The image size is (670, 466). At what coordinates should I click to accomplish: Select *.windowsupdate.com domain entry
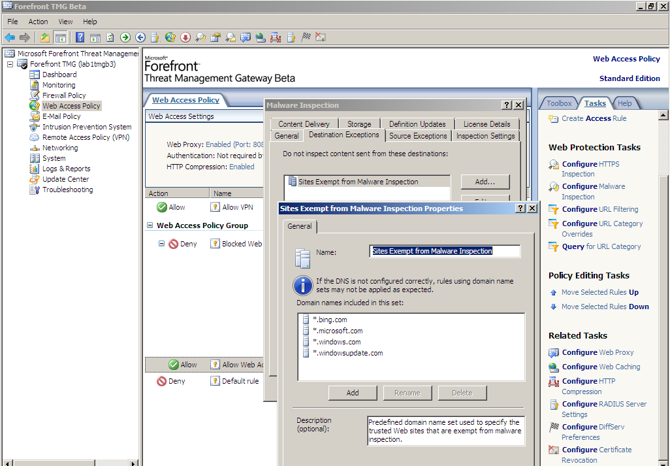347,353
